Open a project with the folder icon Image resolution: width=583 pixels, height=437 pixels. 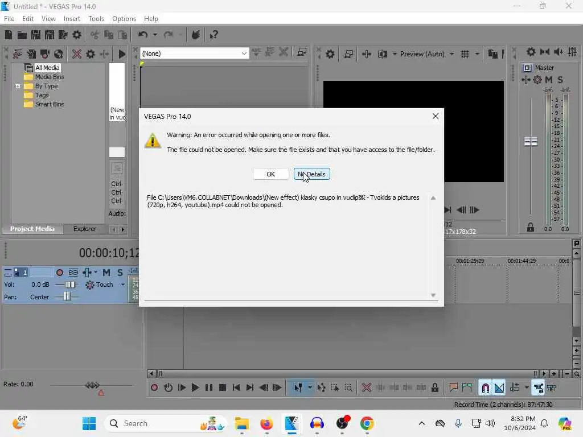pyautogui.click(x=22, y=35)
